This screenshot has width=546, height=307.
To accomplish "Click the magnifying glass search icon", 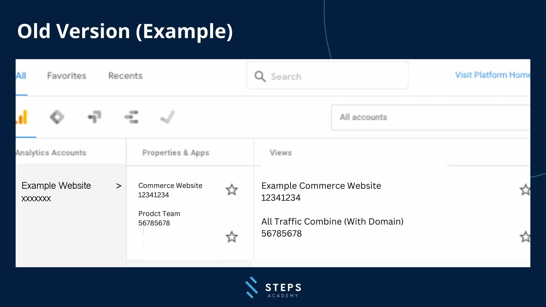I will tap(260, 76).
